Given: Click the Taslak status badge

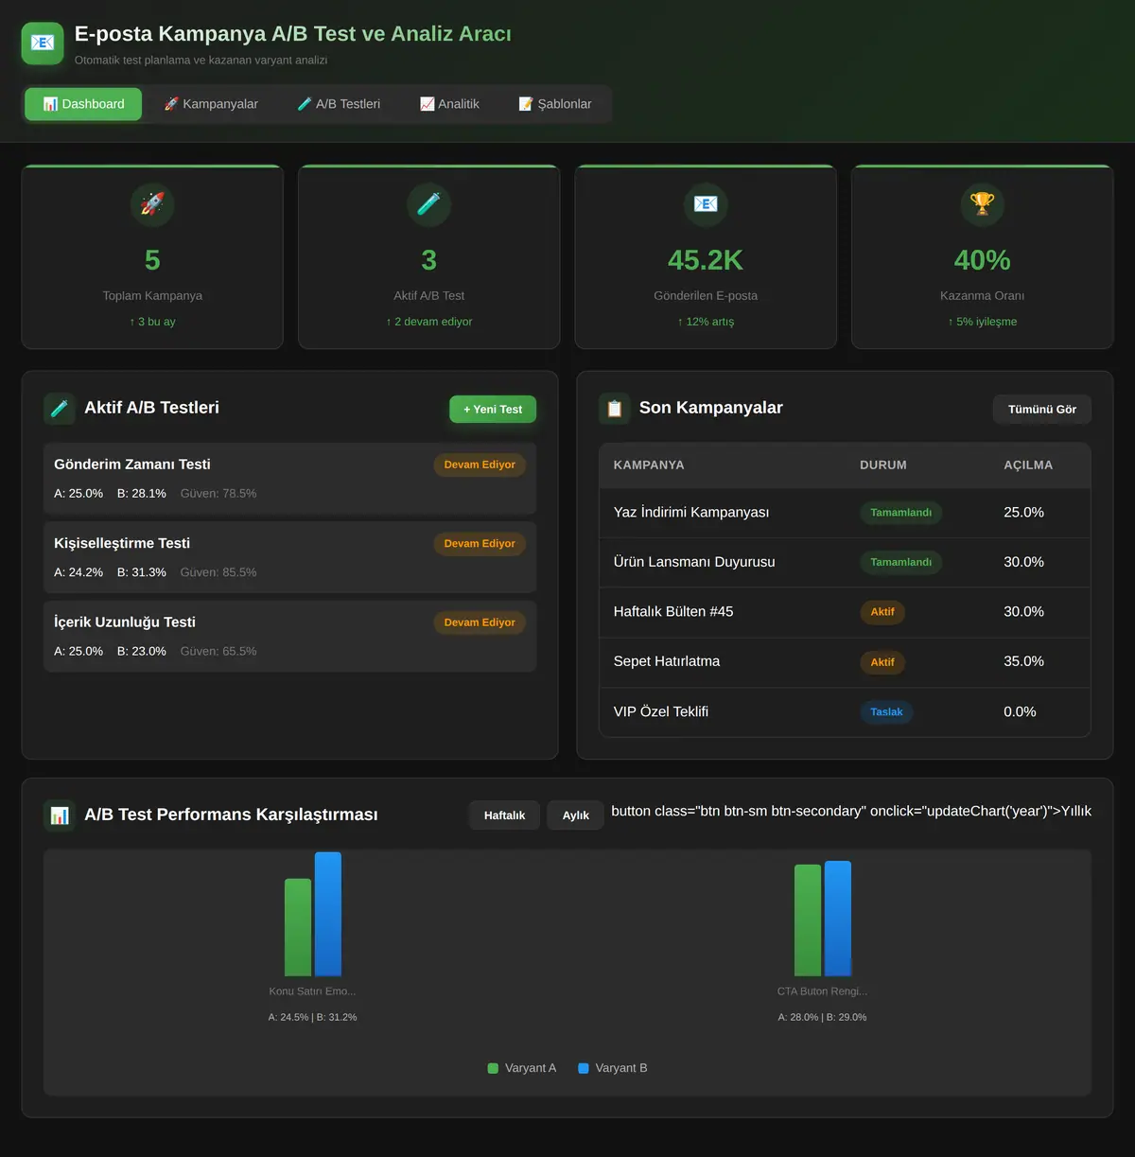Looking at the screenshot, I should click(x=886, y=712).
